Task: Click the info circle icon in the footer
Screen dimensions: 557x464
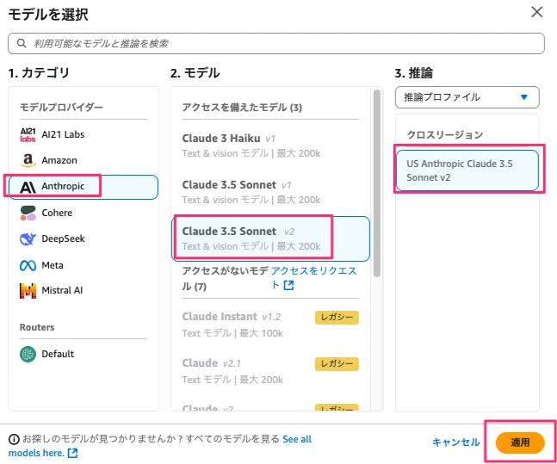Action: 14,440
